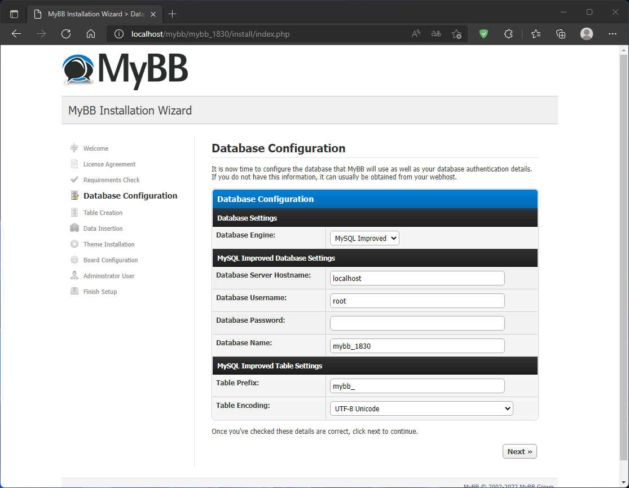Click the MySQL Improved Database Settings header
The image size is (629, 488).
pos(375,258)
